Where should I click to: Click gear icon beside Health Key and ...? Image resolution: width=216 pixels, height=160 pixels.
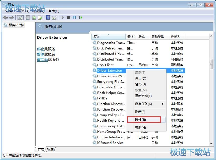(x=94, y=120)
